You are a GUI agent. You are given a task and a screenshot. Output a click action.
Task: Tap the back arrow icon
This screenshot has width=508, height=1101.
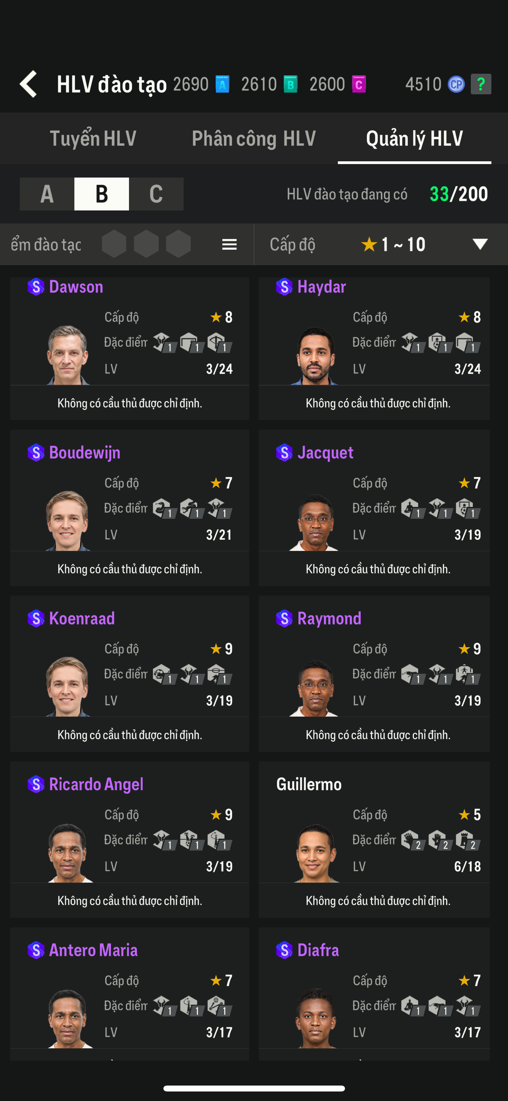(29, 84)
